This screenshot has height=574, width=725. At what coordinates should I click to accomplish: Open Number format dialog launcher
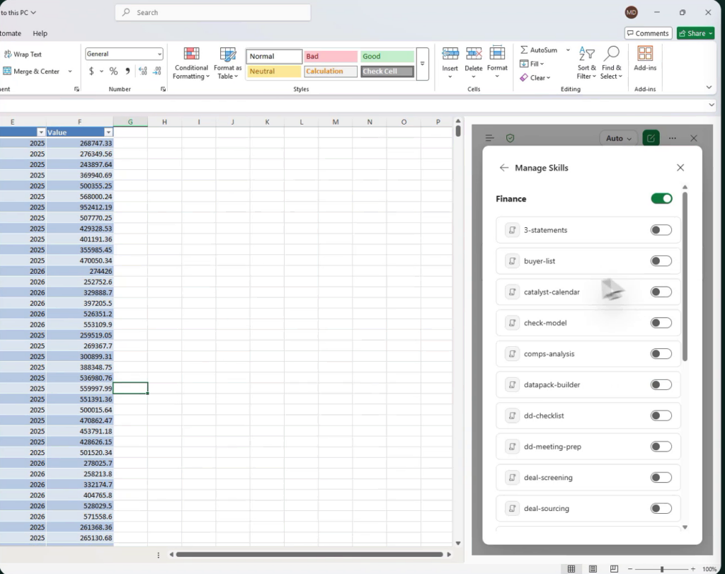point(164,89)
